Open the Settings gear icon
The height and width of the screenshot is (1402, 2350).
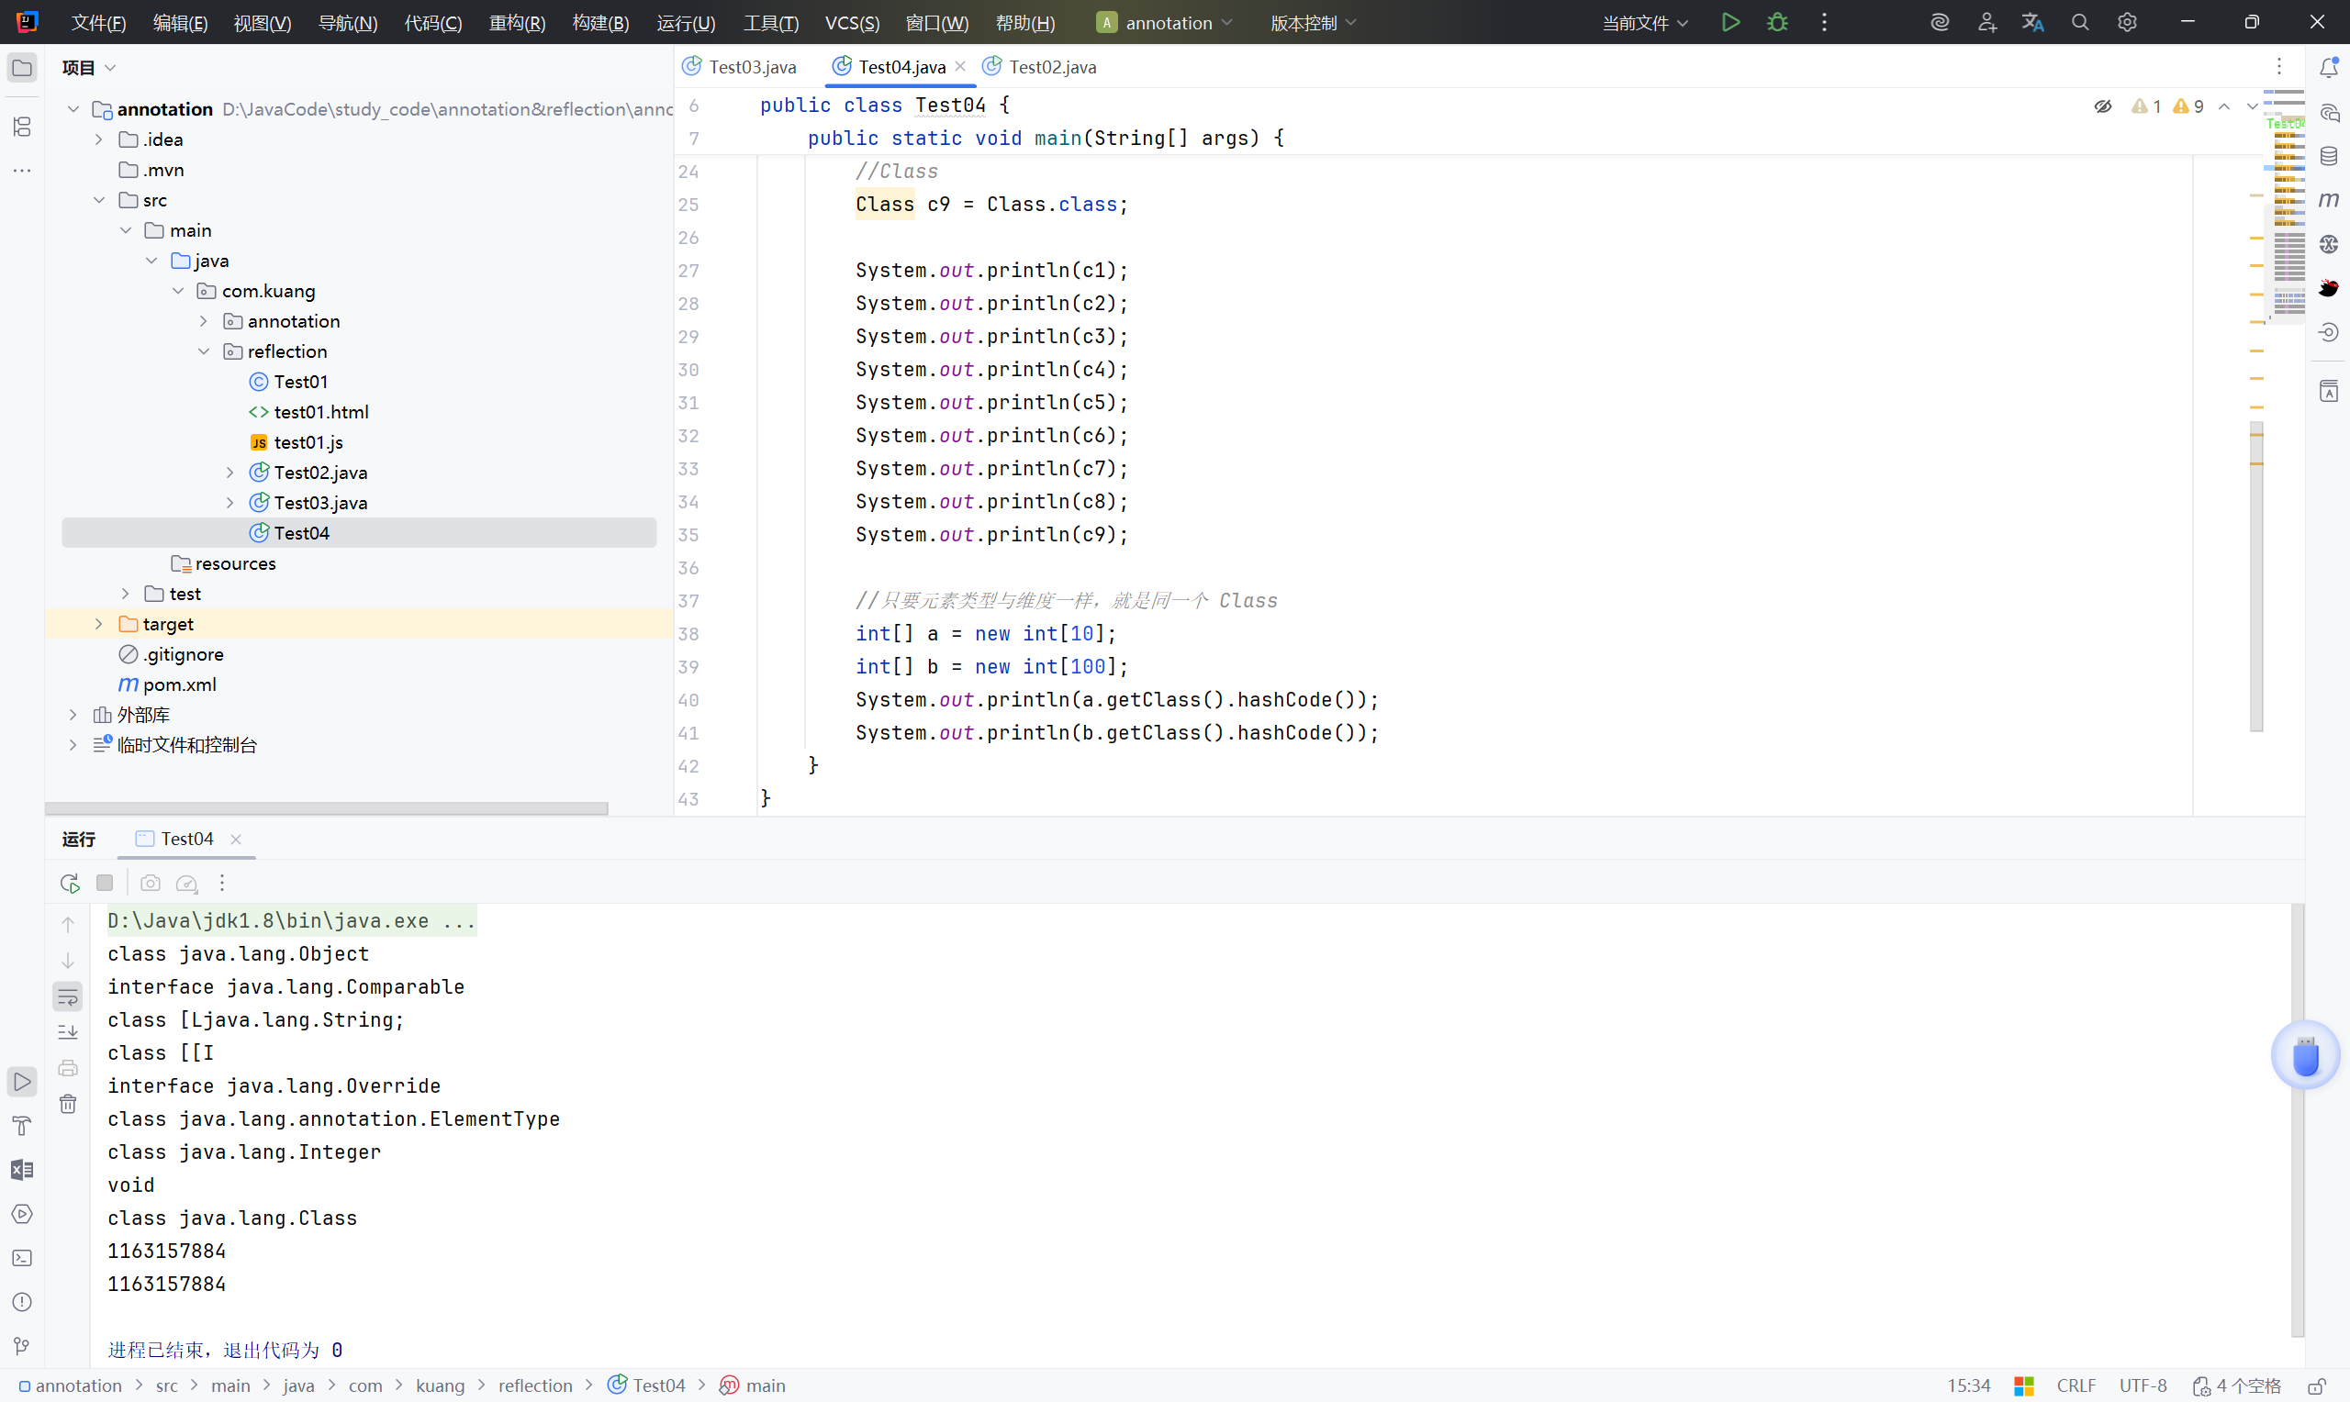click(x=2126, y=23)
